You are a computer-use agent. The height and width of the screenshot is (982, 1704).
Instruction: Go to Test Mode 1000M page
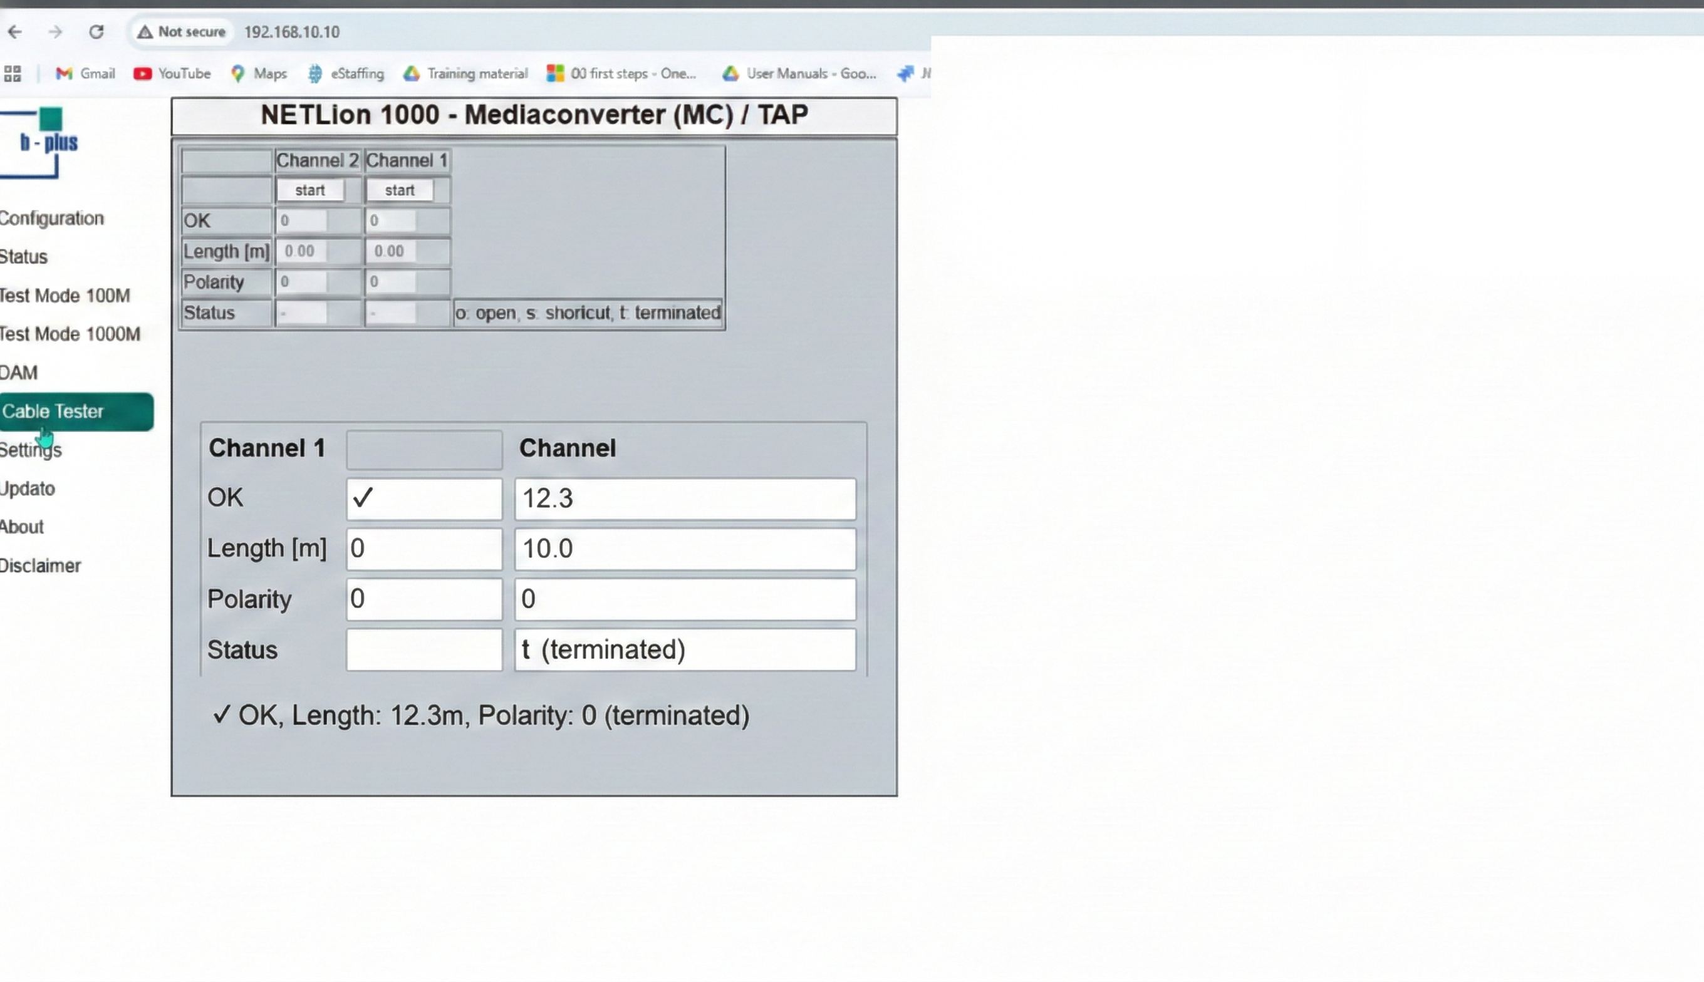tap(70, 334)
